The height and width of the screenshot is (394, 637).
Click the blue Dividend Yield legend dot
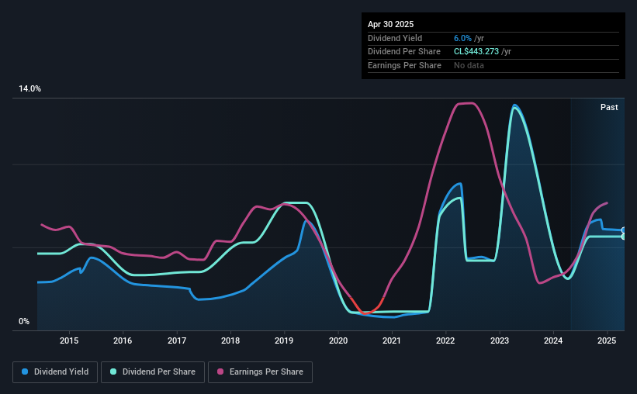click(25, 372)
